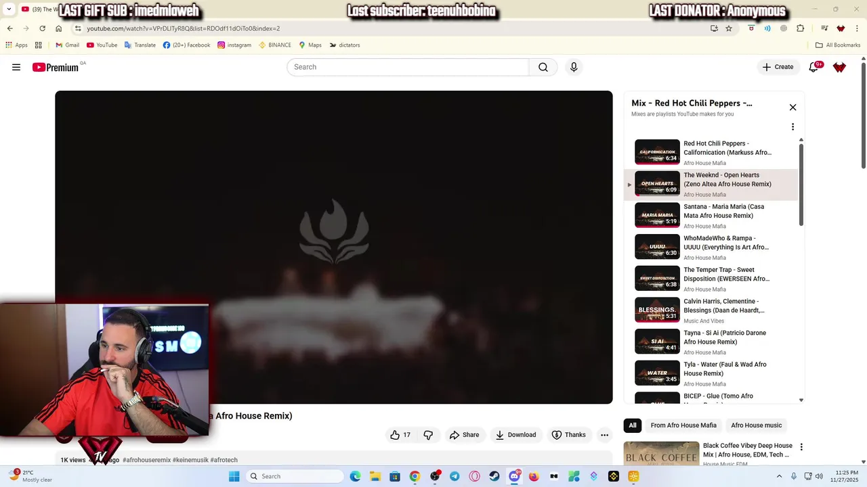
Task: Install app icon in address bar
Action: (x=714, y=28)
